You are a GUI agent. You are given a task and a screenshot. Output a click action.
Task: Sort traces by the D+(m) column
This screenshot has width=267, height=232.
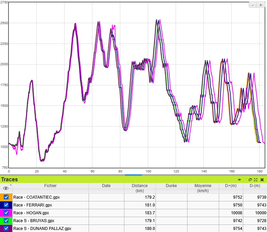[231, 186]
